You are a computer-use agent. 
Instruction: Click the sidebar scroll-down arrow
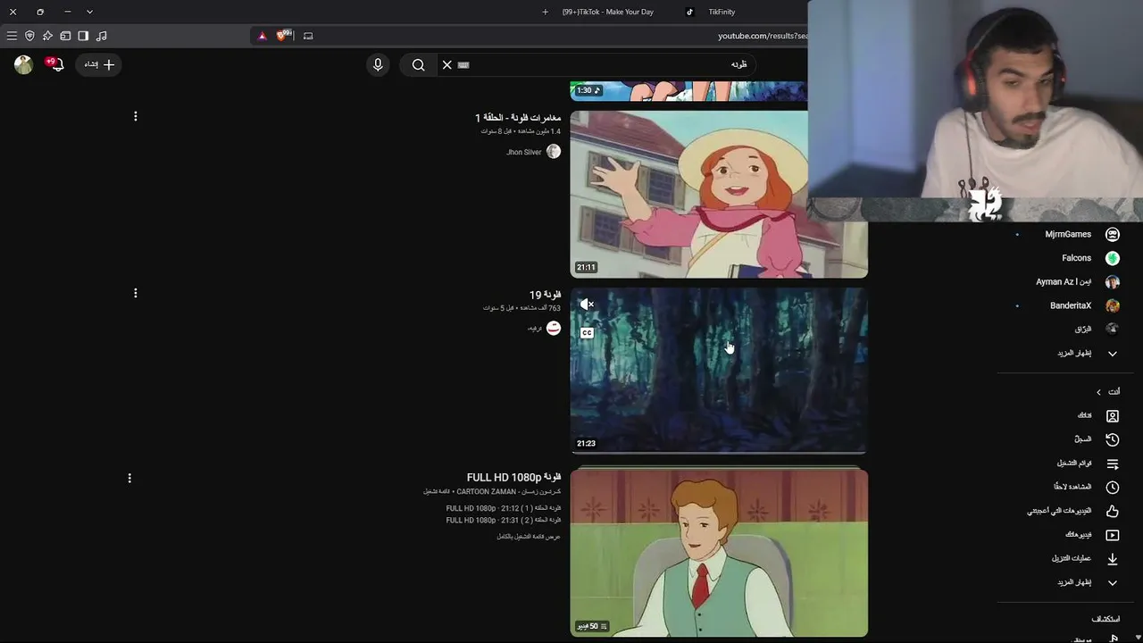pos(1138,638)
